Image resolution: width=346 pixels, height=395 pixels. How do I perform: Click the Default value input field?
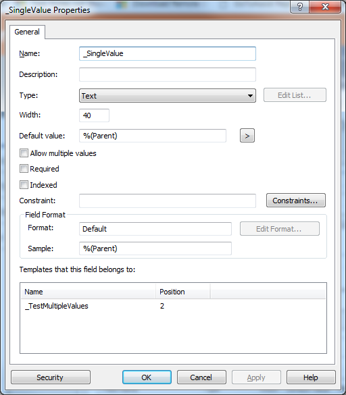[x=153, y=136]
